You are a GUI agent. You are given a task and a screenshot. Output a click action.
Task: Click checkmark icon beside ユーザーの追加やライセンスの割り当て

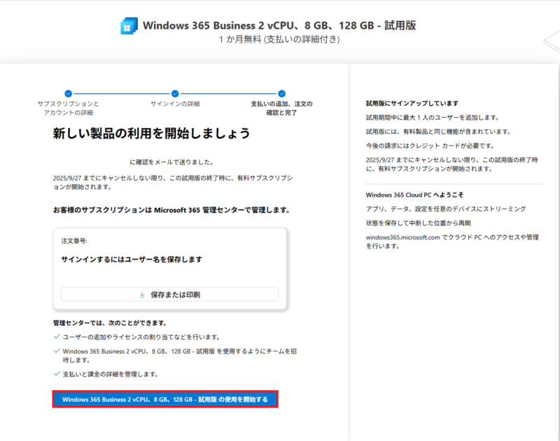click(x=57, y=337)
